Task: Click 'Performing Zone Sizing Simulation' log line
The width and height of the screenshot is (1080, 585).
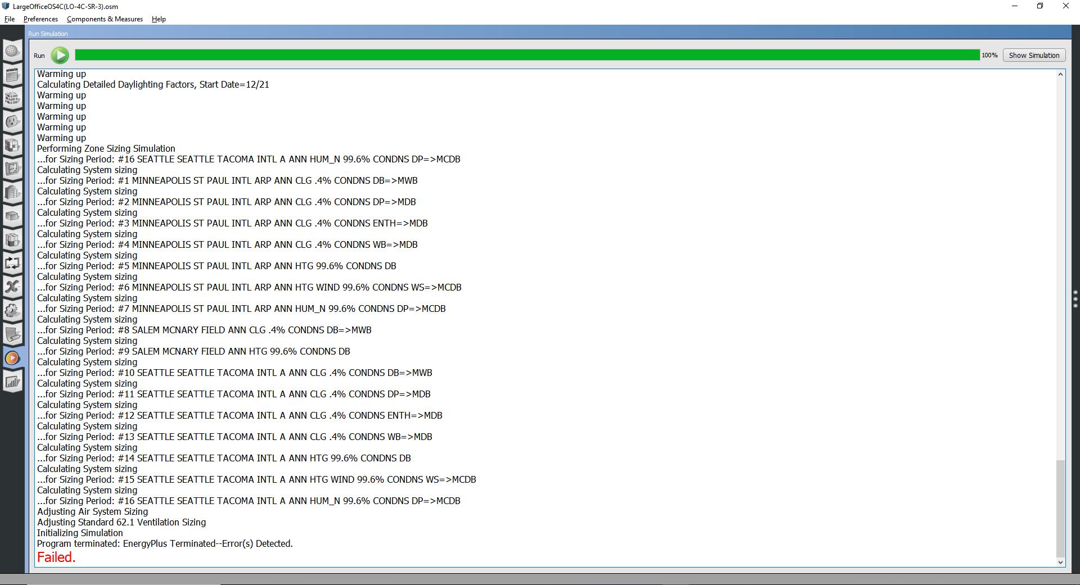Action: (x=106, y=148)
